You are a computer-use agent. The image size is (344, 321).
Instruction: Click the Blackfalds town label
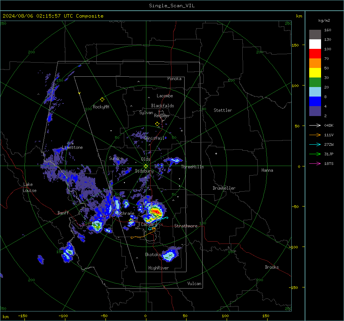point(162,106)
